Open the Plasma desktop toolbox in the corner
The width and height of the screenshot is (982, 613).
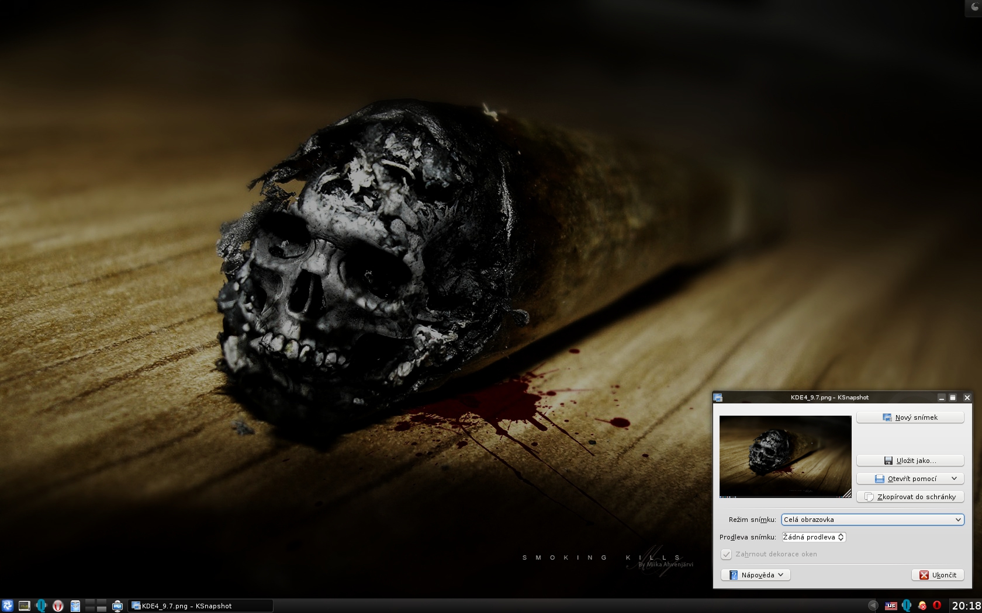[974, 6]
